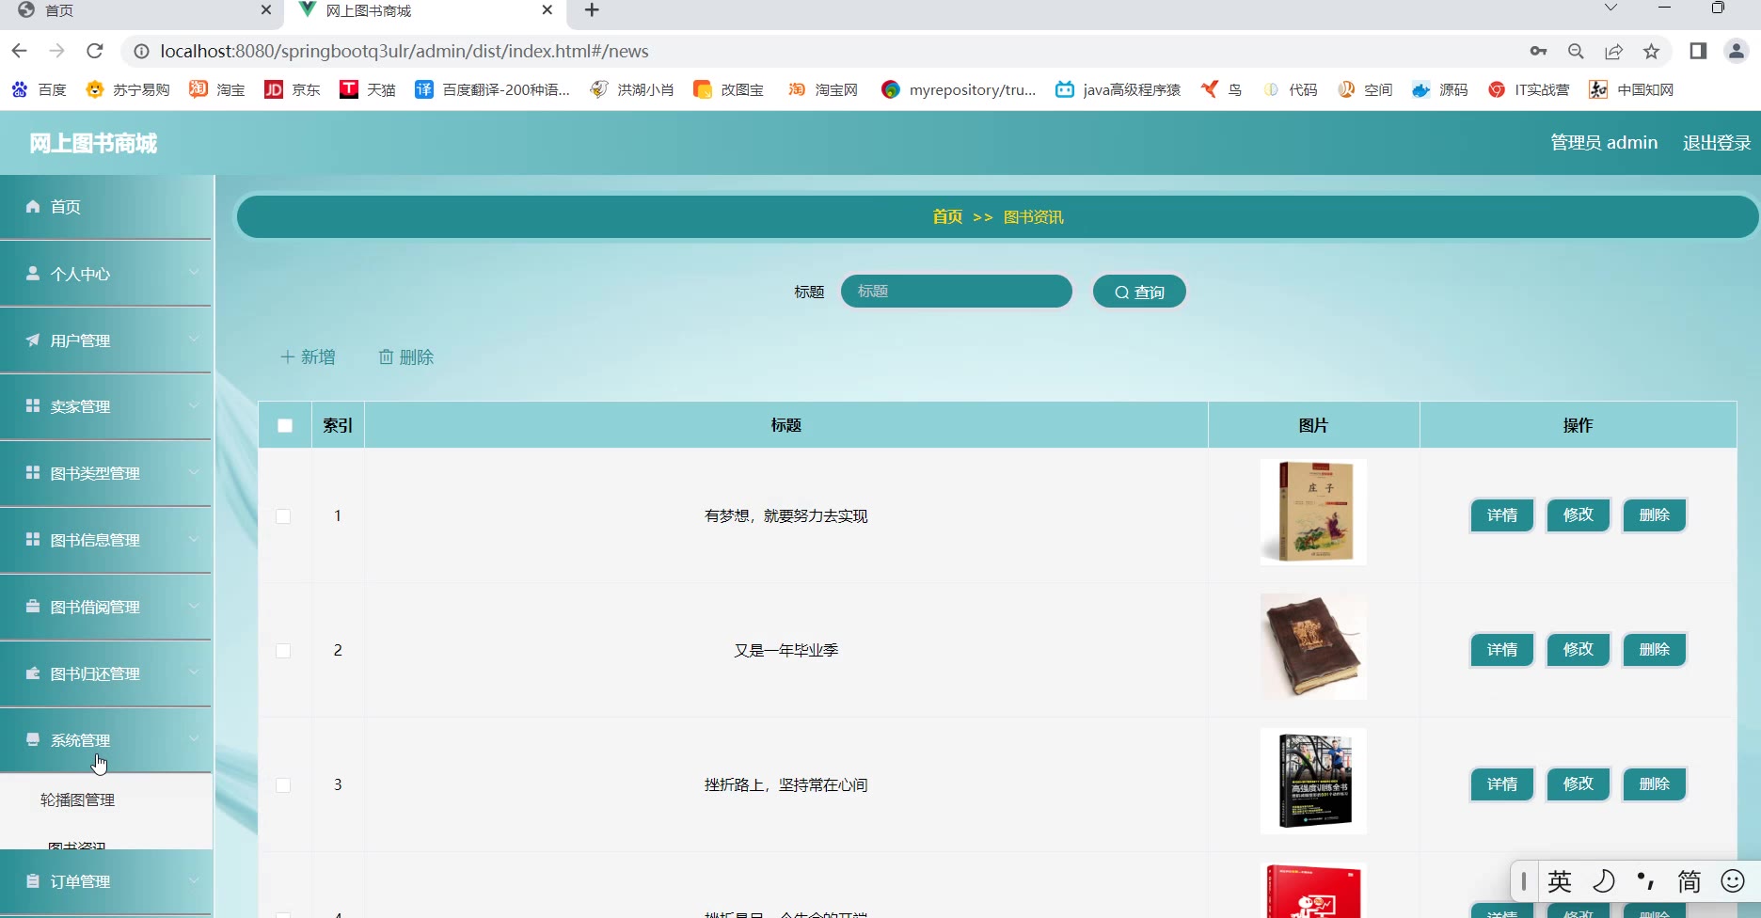Open the password key icon in the address bar
This screenshot has width=1761, height=918.
pos(1538,51)
